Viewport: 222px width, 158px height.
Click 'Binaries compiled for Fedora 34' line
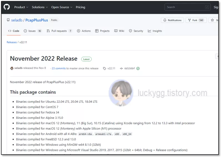pyautogui.click(x=38, y=112)
